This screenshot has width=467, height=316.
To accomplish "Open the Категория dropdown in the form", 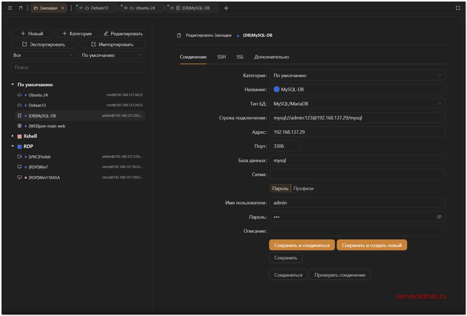I will (x=358, y=75).
